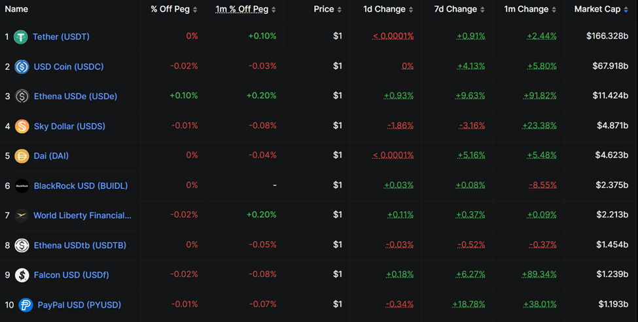Click Sky Dollar's $4.871b market cap
The image size is (638, 322).
point(612,125)
